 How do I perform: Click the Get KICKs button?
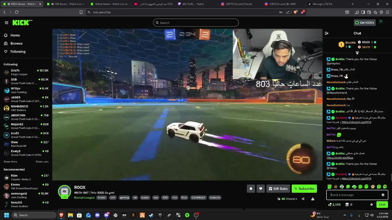point(365,23)
